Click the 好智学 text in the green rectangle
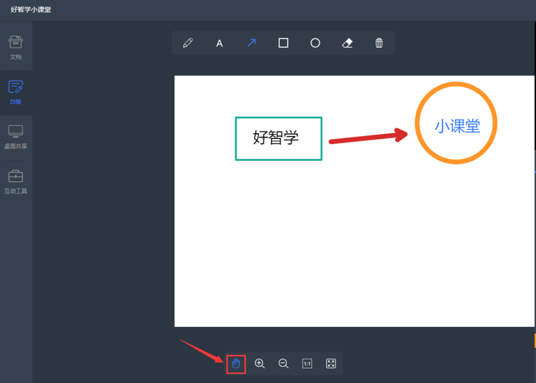 coord(275,138)
